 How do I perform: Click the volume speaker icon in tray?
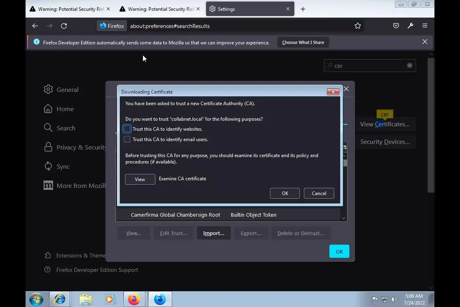394,299
